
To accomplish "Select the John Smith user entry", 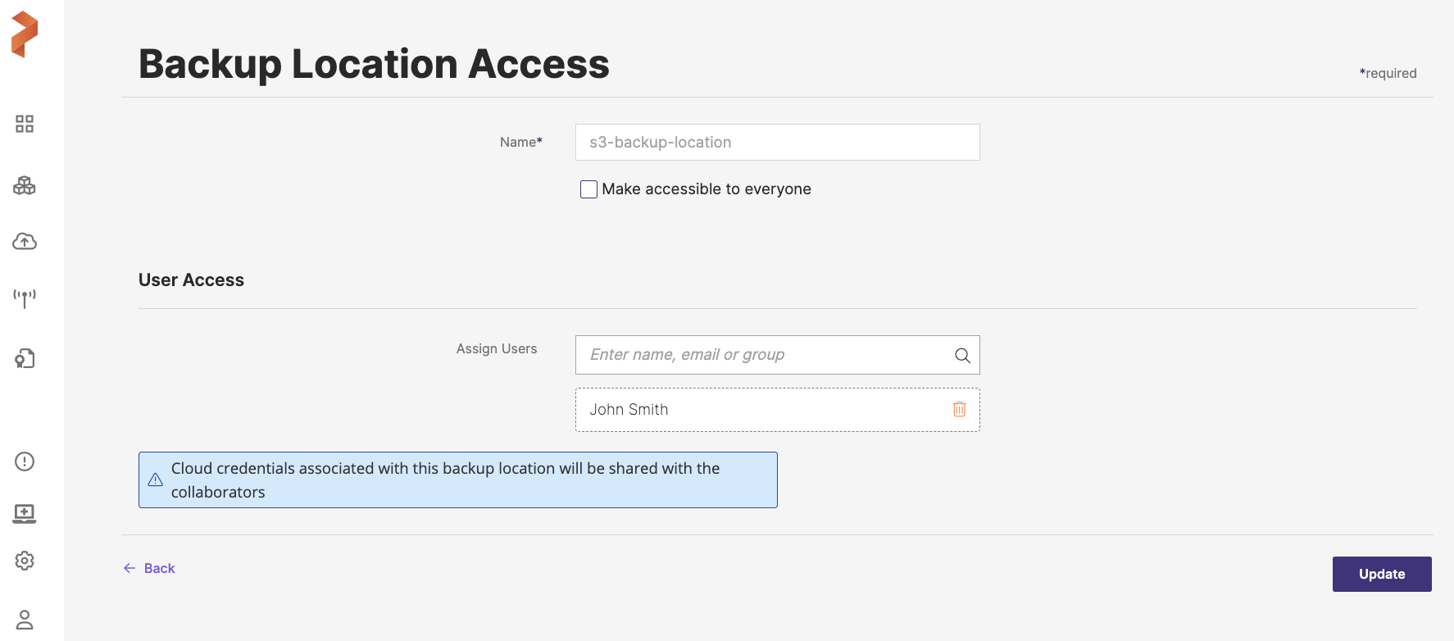I will point(629,410).
